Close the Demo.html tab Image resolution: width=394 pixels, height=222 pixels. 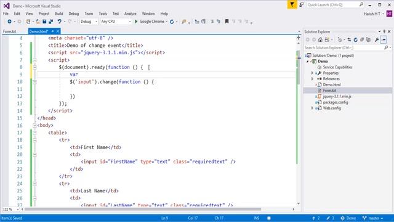tap(58, 31)
